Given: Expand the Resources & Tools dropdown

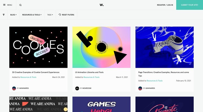Looking at the screenshot, I should tap(32, 15).
